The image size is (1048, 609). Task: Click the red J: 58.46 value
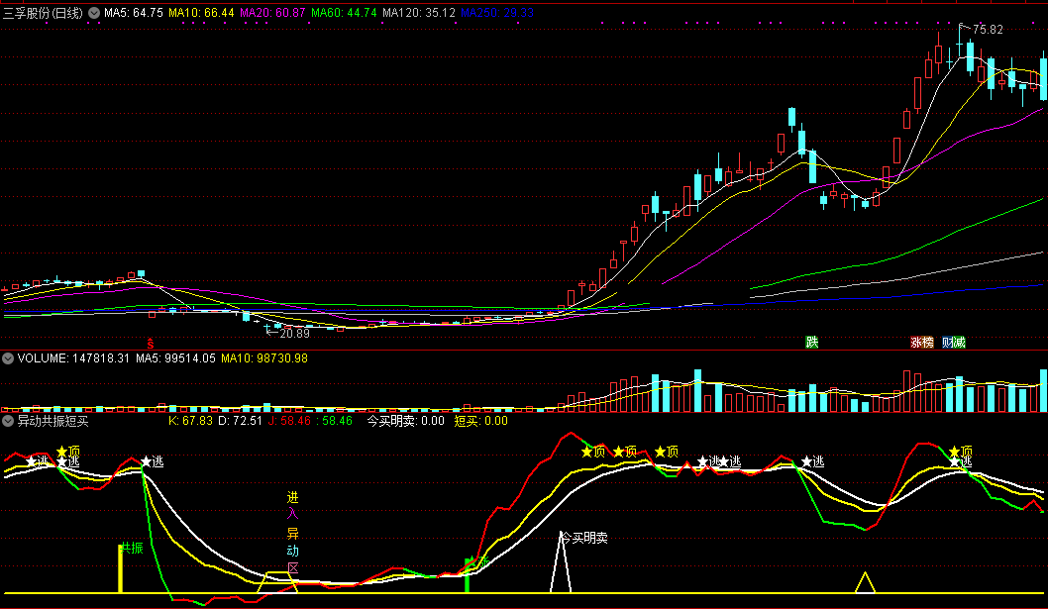(288, 421)
